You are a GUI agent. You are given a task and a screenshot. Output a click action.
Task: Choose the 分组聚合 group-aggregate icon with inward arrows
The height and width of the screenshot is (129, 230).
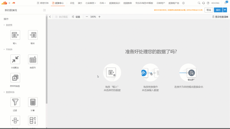pyautogui.click(x=15, y=59)
